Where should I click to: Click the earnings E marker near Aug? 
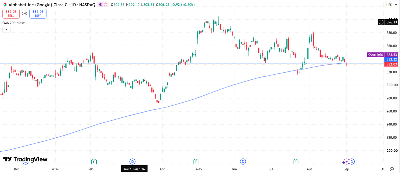click(295, 162)
